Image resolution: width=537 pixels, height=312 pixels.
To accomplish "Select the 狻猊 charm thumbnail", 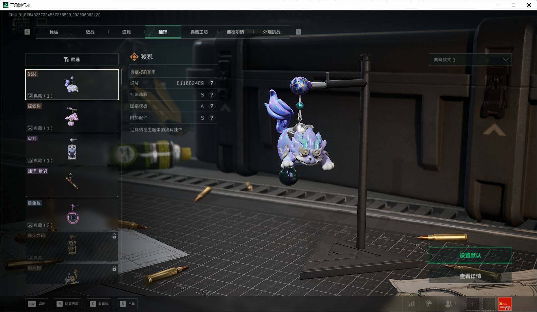I will (x=72, y=85).
